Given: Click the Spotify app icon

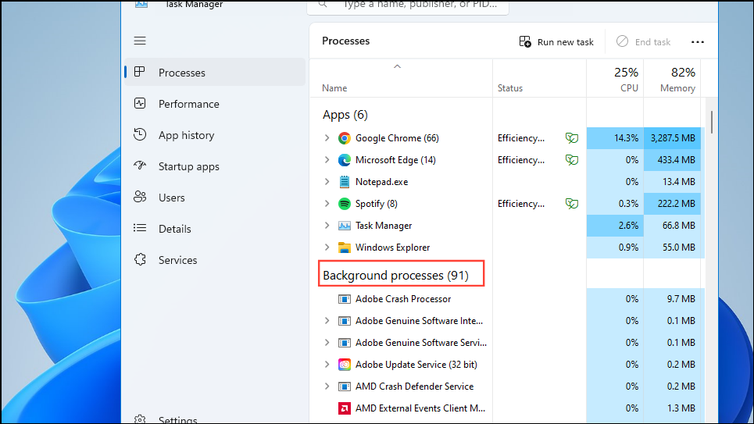Looking at the screenshot, I should point(345,204).
